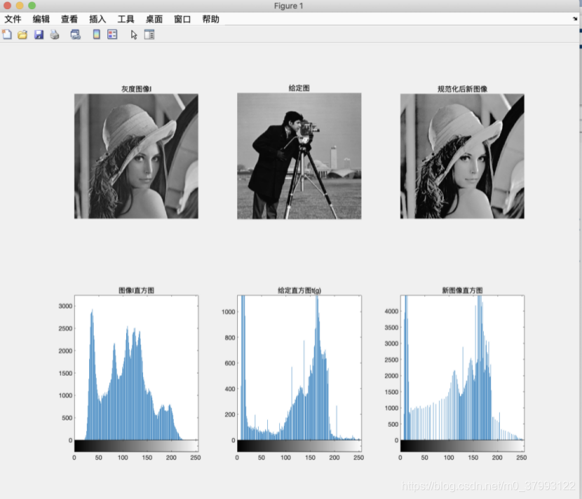Click the 3000 y-axis label of 图像I直方图
Viewport: 582px width, 499px height.
click(x=65, y=306)
